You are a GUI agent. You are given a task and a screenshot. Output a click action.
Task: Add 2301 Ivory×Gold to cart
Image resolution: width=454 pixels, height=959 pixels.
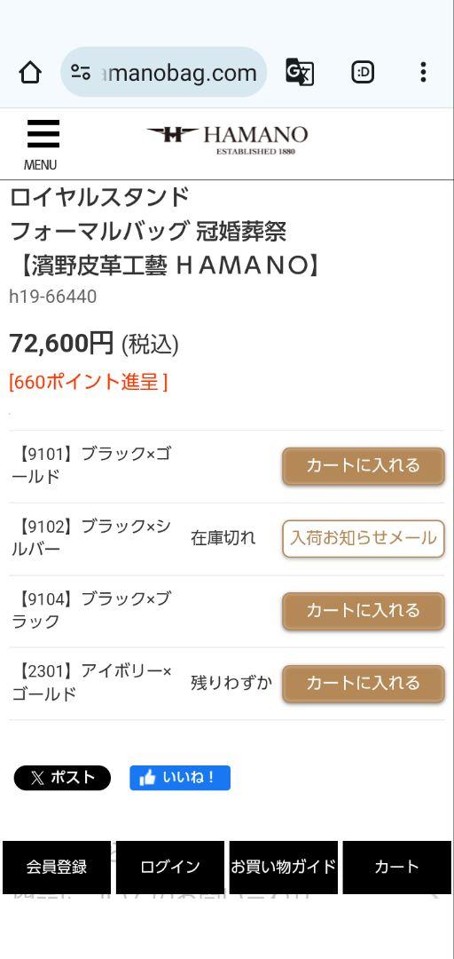click(x=363, y=684)
